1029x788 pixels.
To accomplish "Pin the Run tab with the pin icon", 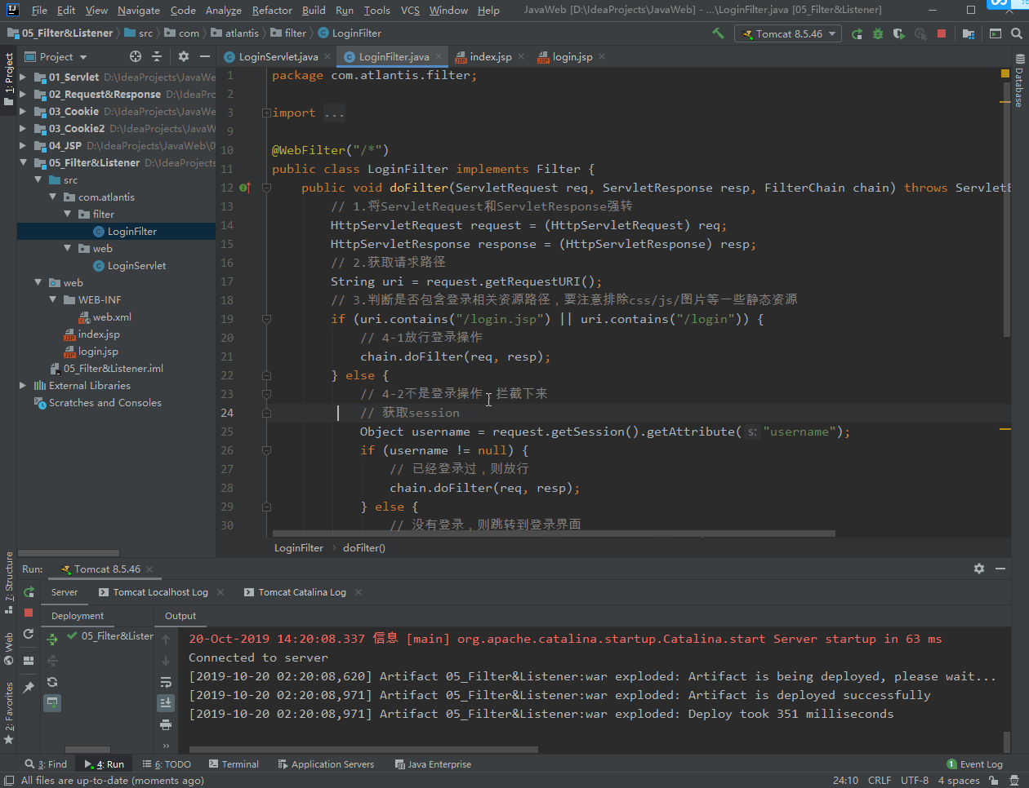I will point(29,688).
